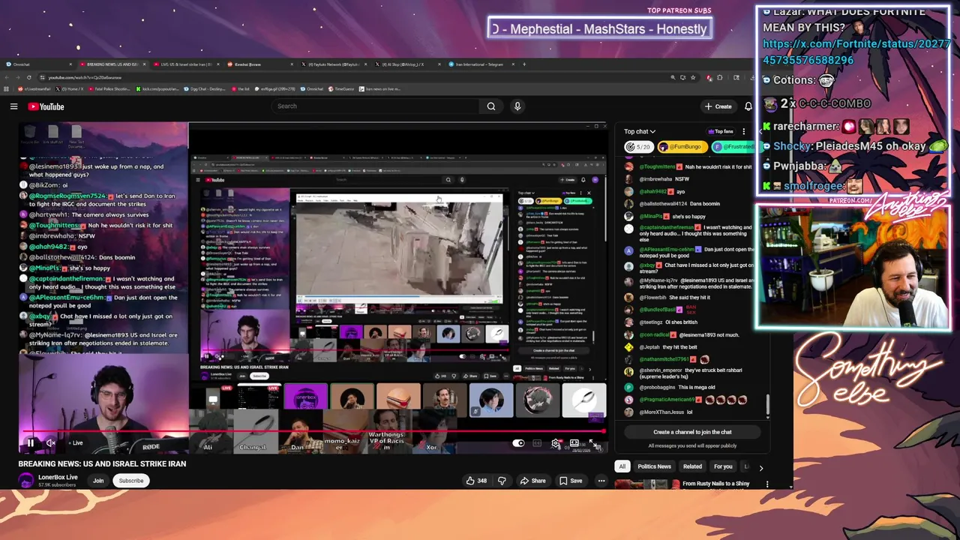Select the For you filter chip

(723, 466)
